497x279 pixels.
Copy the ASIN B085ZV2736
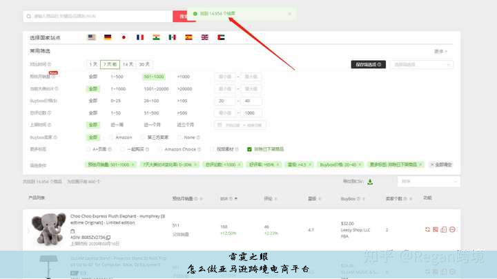pyautogui.click(x=108, y=237)
